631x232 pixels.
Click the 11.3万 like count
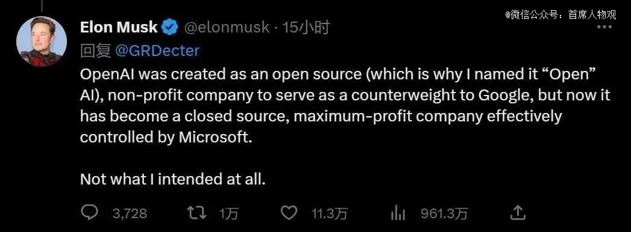coord(329,213)
